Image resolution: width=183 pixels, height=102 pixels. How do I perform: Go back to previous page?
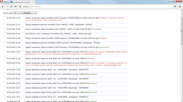click(x=3, y=7)
